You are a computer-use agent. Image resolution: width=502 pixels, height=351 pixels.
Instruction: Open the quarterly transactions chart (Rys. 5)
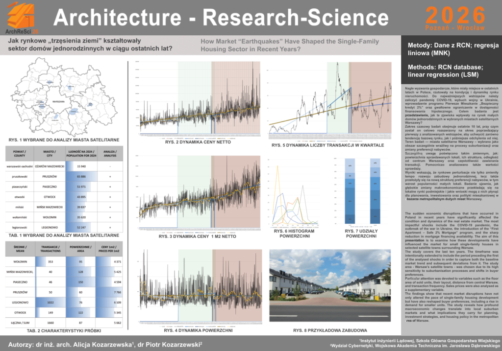[329, 100]
